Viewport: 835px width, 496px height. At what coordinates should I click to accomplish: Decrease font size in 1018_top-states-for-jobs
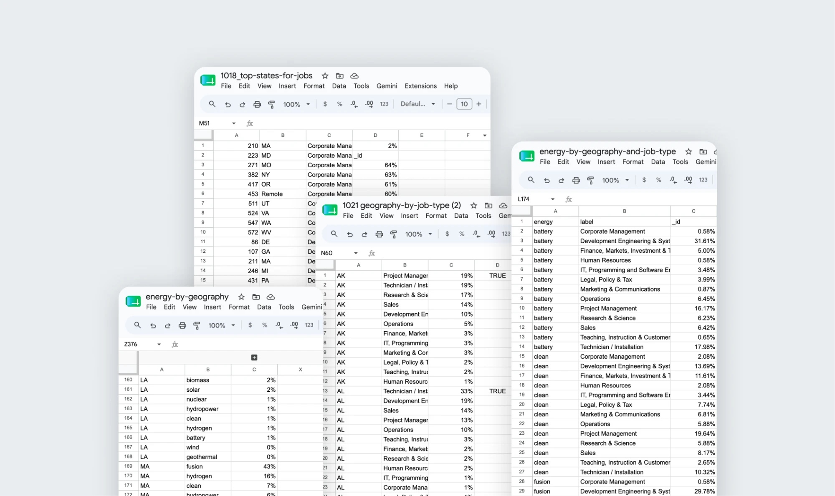click(449, 104)
